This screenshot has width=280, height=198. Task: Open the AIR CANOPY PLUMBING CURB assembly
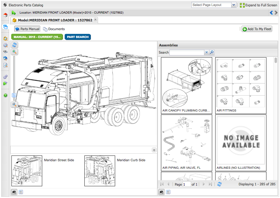point(187,86)
